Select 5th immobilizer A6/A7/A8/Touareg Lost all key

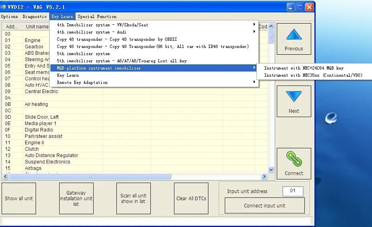click(x=154, y=61)
